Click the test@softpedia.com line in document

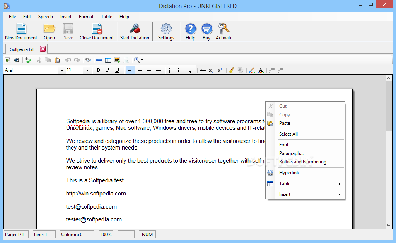click(91, 207)
